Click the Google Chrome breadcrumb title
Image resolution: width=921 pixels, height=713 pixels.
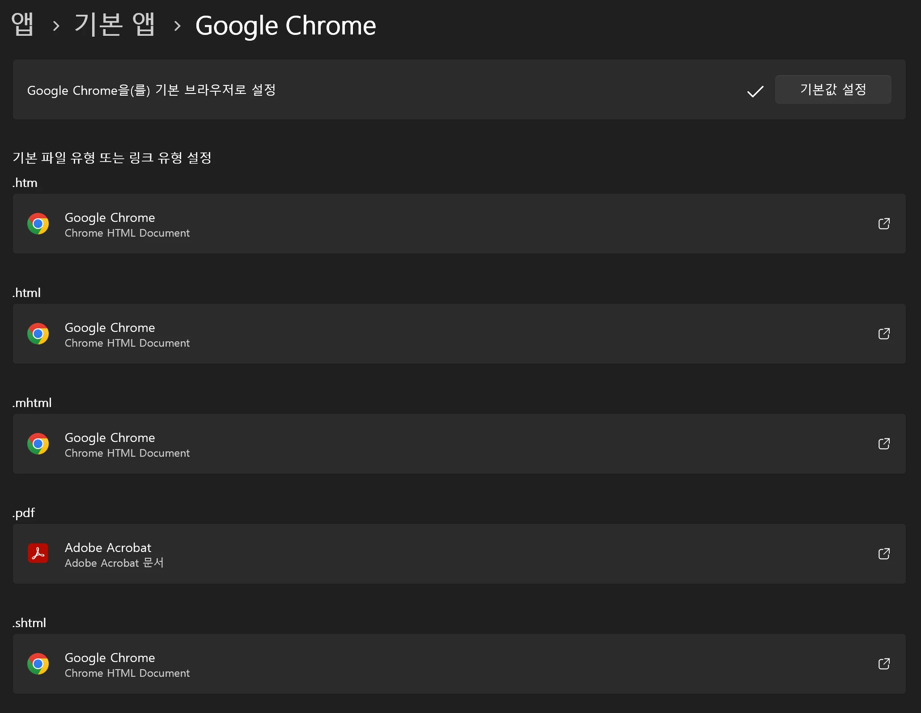[285, 25]
